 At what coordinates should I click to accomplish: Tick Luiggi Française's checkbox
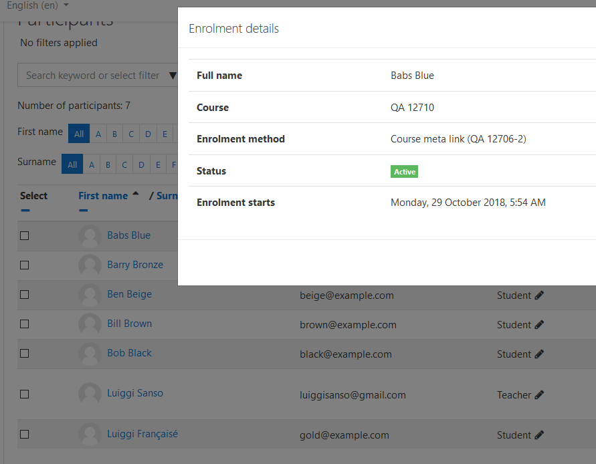point(24,435)
